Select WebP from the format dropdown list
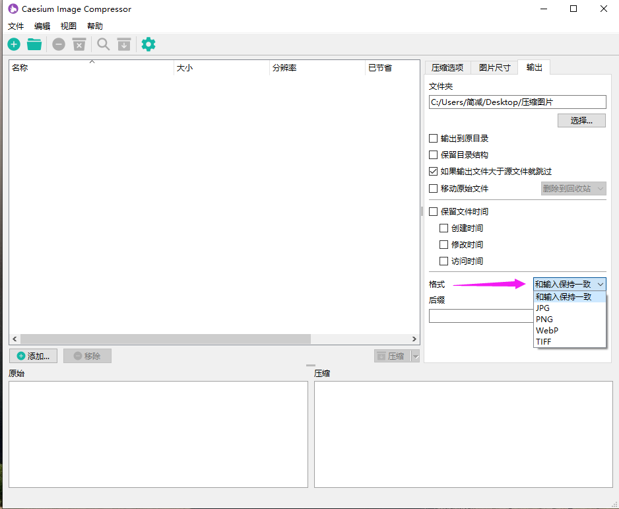Viewport: 619px width, 509px height. (548, 330)
